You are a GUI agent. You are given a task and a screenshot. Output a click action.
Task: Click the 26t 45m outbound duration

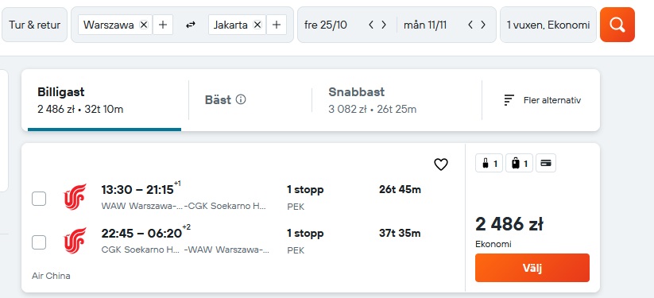point(400,189)
